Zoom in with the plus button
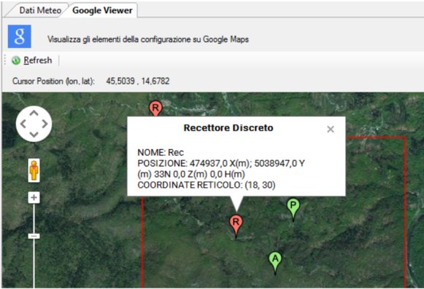The height and width of the screenshot is (289, 424). [34, 197]
